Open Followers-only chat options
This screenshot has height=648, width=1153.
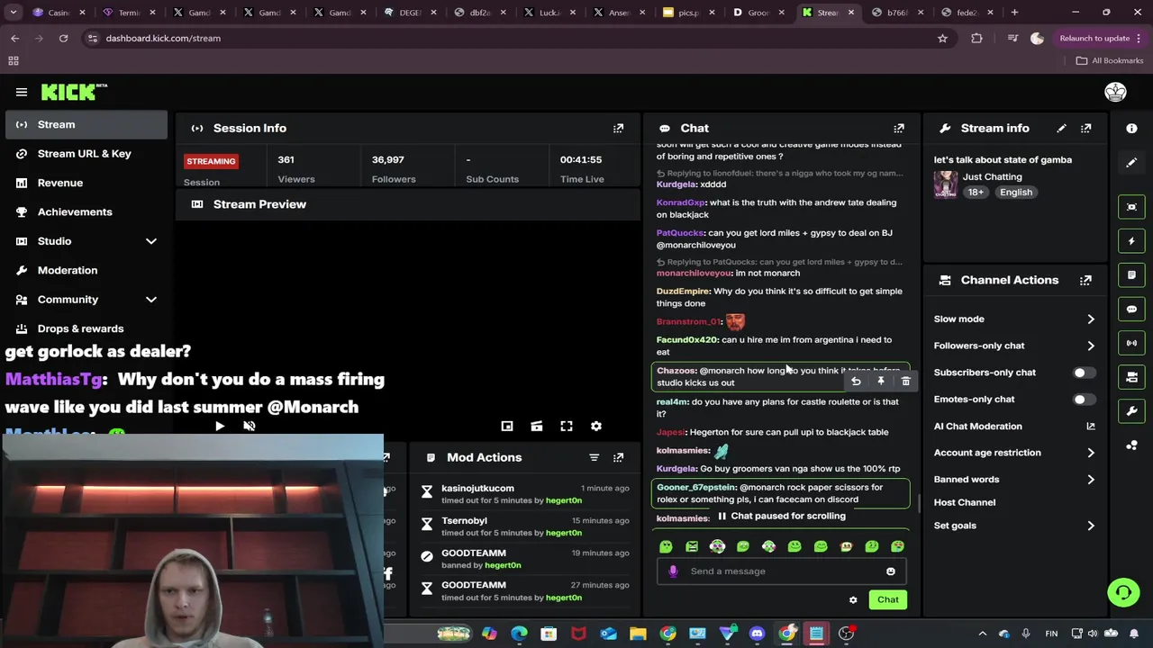1014,346
